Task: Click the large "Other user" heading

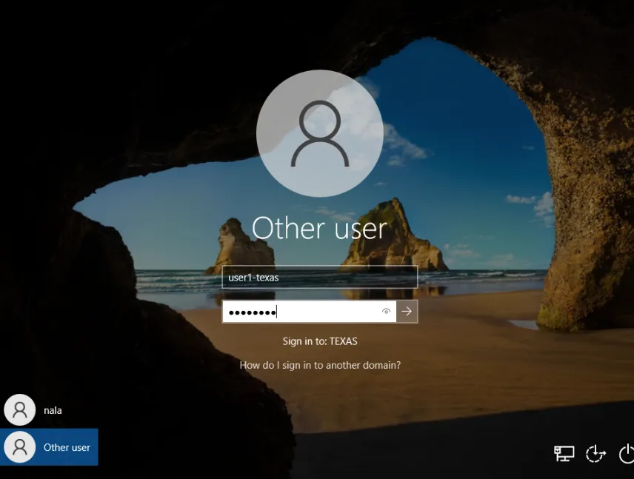Action: point(320,229)
